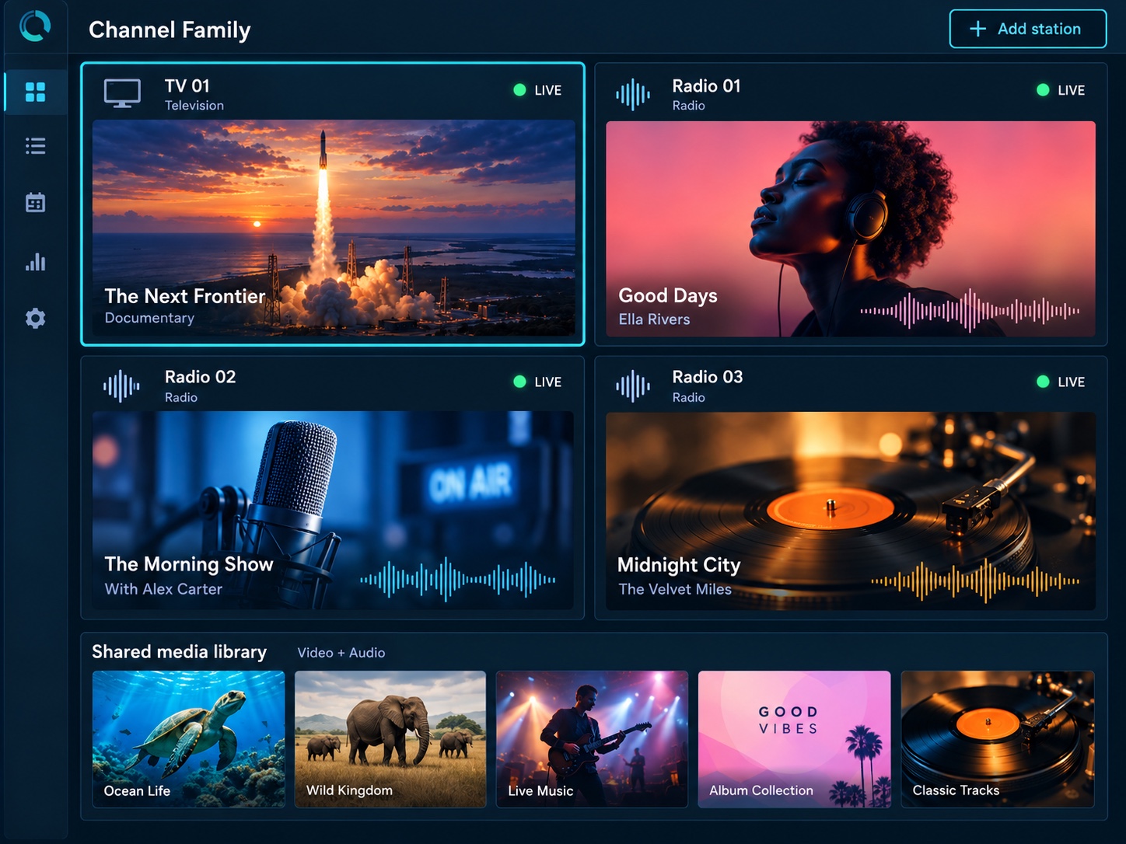Viewport: 1126px width, 844px height.
Task: Click the Radio 03 station name
Action: (707, 377)
